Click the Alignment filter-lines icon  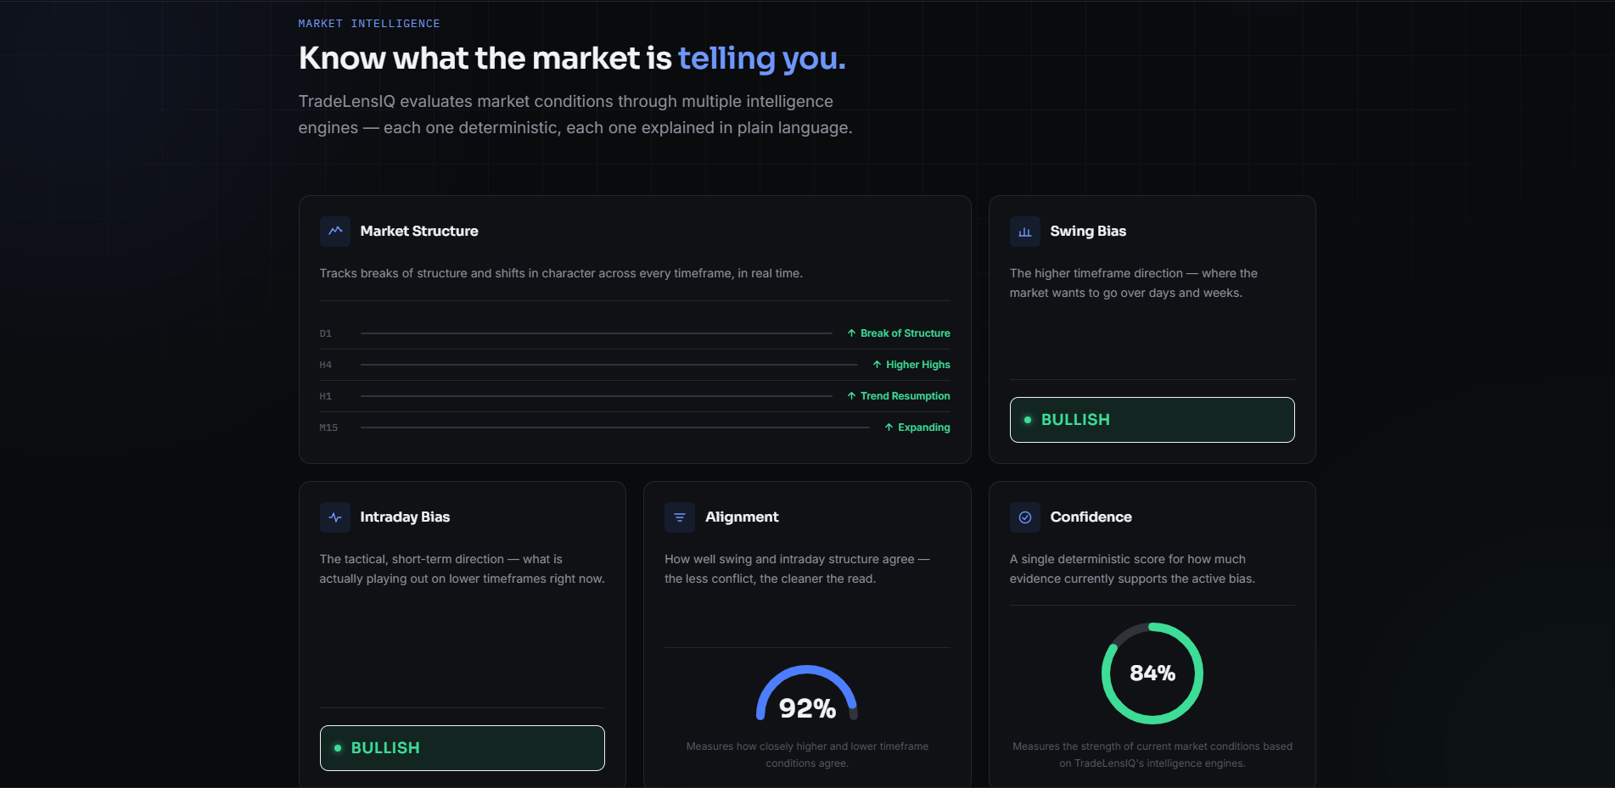pos(680,517)
